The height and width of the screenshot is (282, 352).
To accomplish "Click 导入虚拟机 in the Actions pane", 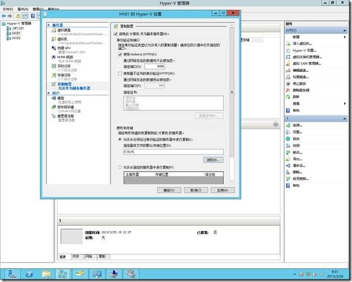I will (302, 44).
